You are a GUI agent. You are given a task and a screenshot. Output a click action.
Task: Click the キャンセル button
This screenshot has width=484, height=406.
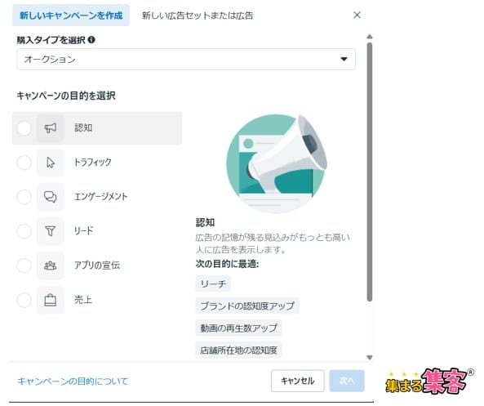point(298,381)
